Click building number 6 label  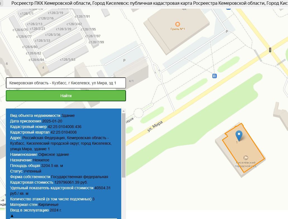(x=7, y=64)
